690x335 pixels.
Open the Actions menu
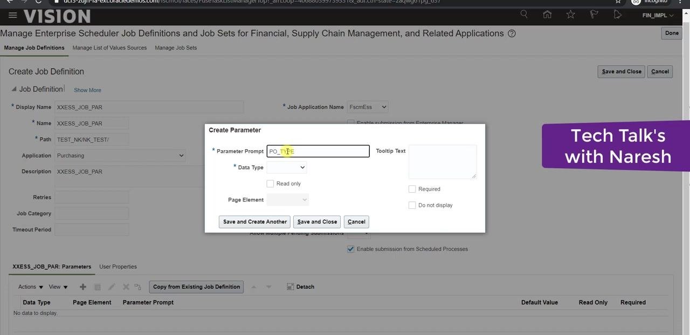pyautogui.click(x=31, y=287)
